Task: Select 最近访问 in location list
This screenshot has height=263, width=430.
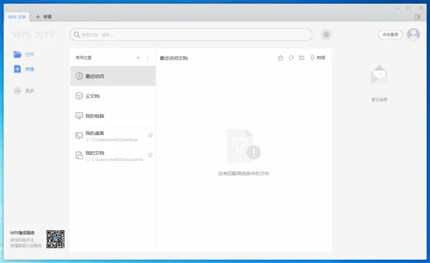Action: click(113, 76)
